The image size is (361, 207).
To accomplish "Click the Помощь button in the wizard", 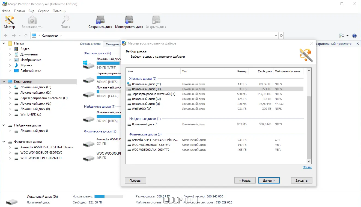I will (x=135, y=181).
